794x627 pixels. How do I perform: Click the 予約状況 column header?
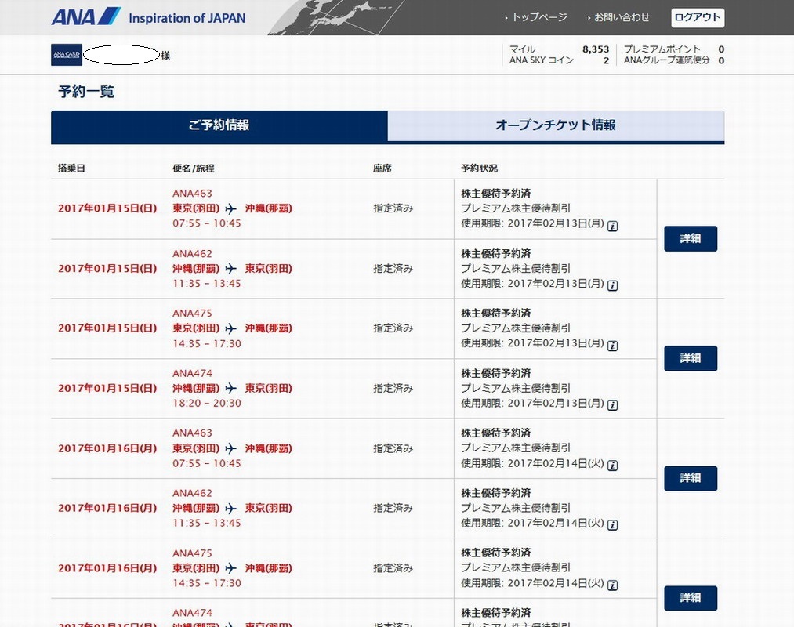(x=479, y=169)
